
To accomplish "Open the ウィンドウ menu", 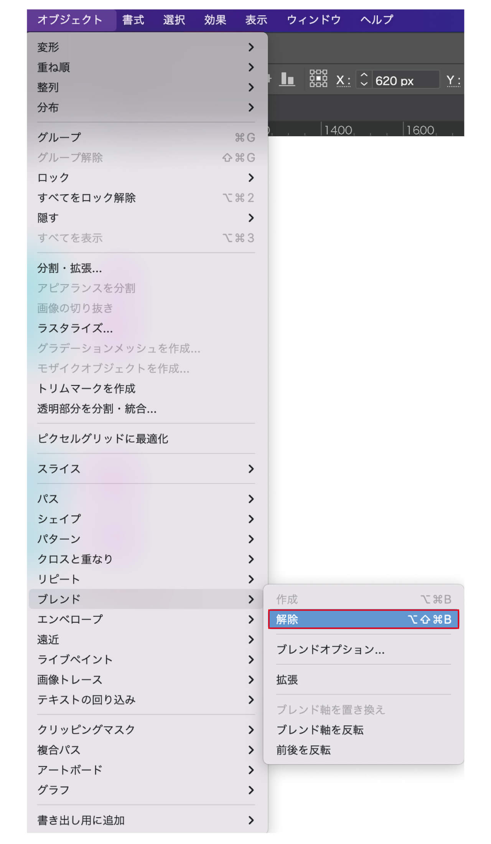I will (x=314, y=20).
